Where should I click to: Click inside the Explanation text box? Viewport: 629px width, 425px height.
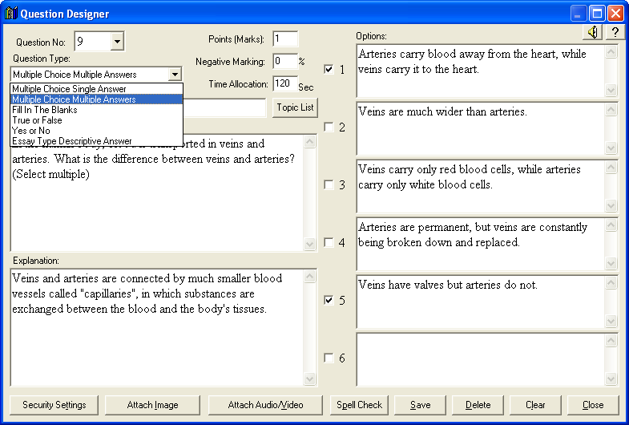click(157, 327)
